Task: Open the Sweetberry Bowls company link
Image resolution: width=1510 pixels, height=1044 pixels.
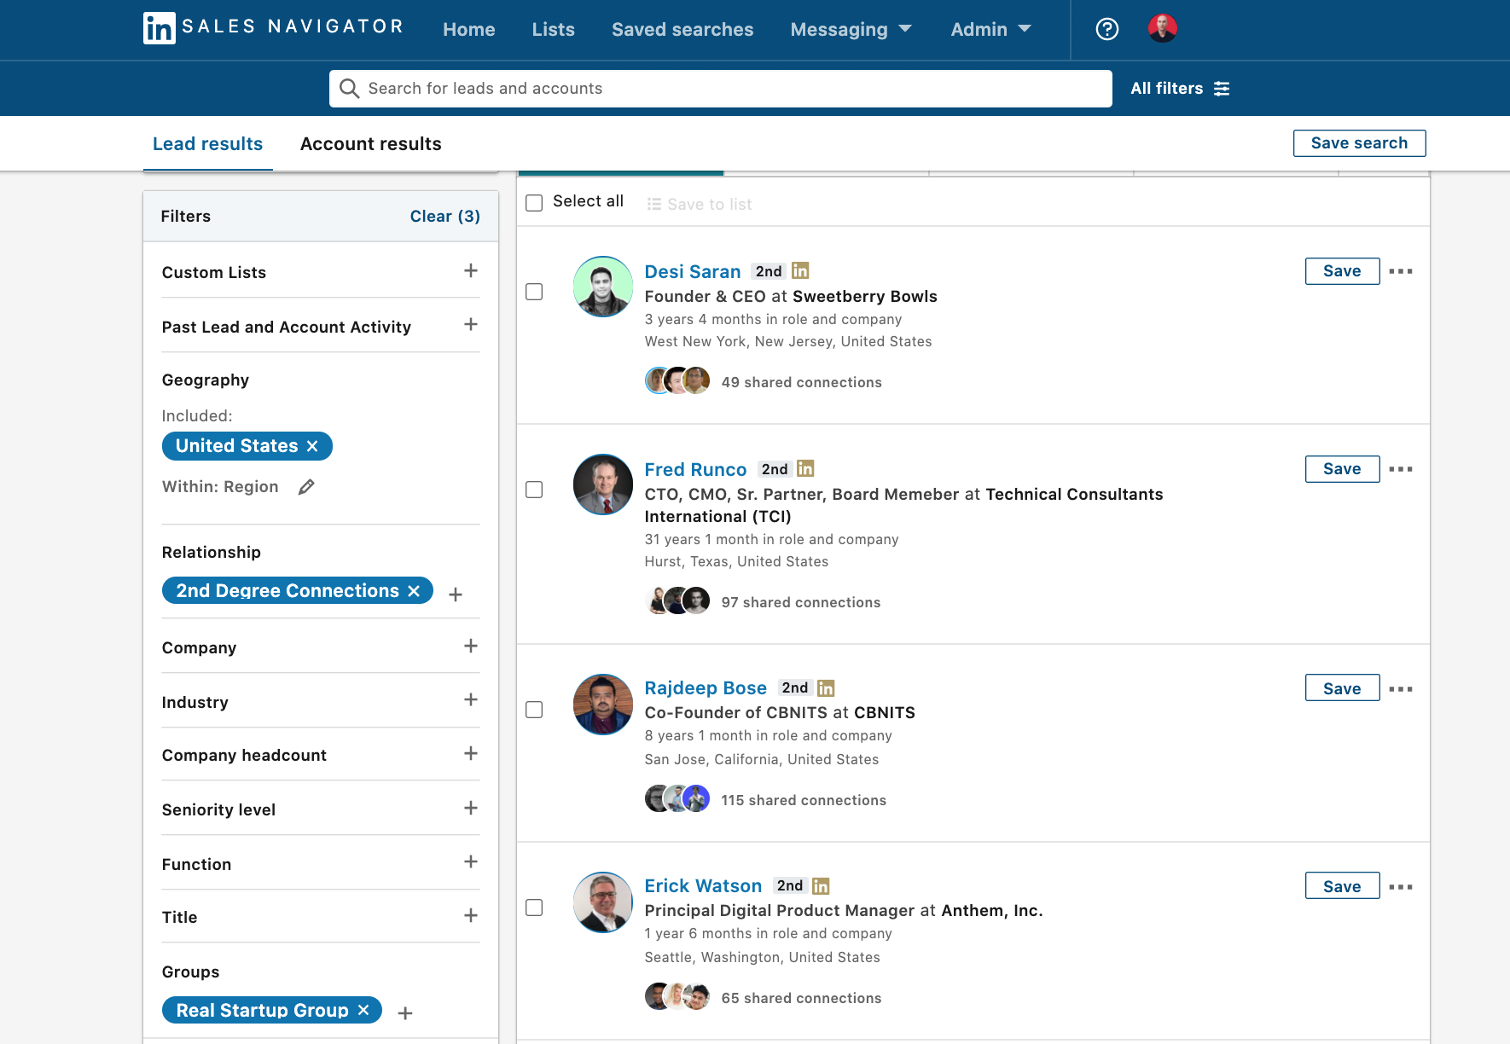Action: point(864,296)
